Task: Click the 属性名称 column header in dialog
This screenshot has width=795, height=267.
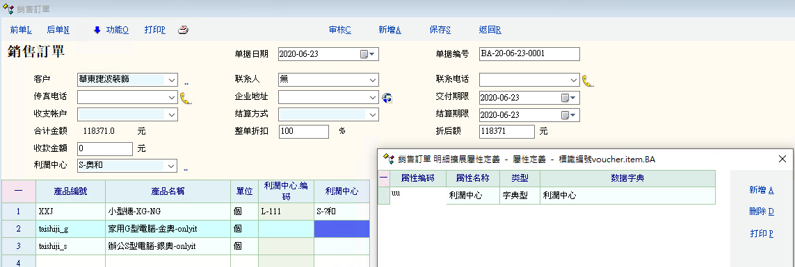Action: pyautogui.click(x=473, y=178)
